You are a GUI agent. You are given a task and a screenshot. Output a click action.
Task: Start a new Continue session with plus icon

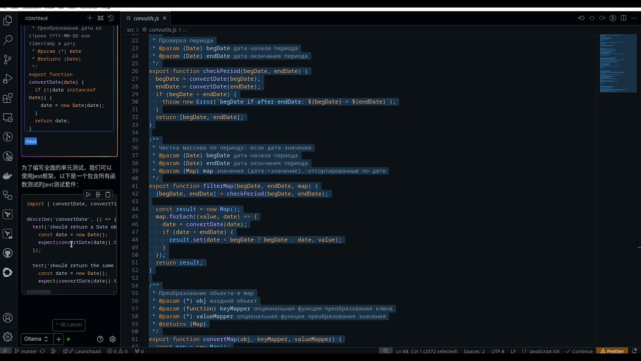pos(90,18)
